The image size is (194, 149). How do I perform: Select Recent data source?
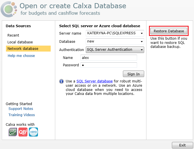tap(13, 35)
